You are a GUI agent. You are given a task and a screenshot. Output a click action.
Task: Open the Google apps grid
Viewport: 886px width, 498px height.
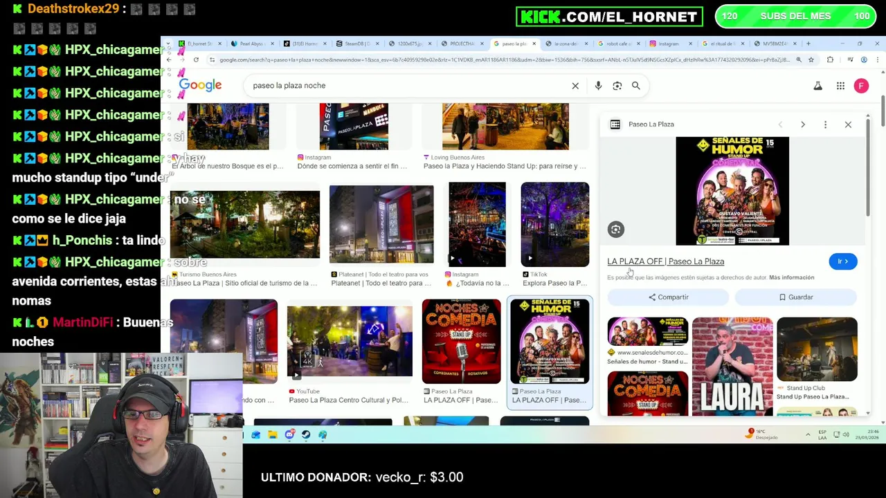(840, 86)
